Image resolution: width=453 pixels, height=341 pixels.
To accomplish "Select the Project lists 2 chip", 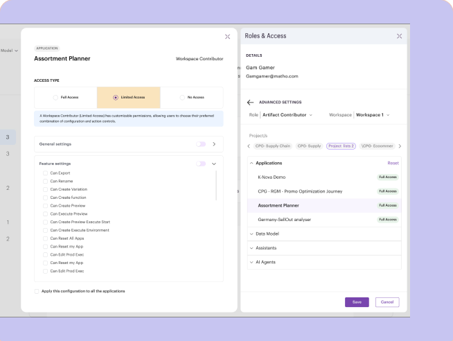I will [341, 146].
